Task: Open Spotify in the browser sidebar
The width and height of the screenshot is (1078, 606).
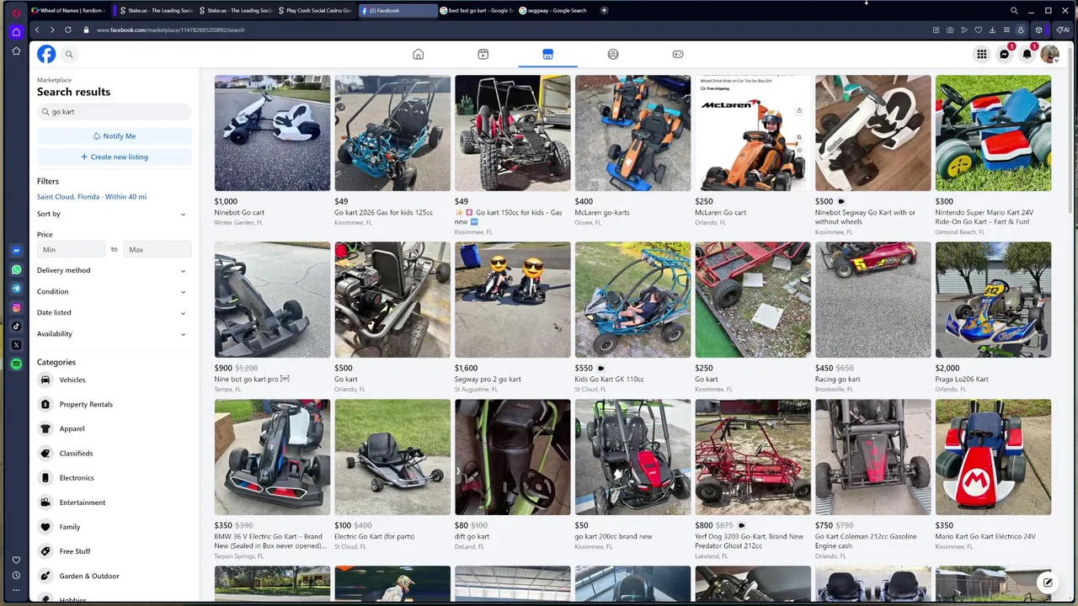Action: pyautogui.click(x=16, y=364)
